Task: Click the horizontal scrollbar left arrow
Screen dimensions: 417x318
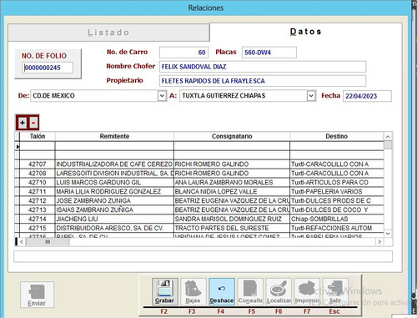Action: click(22, 242)
